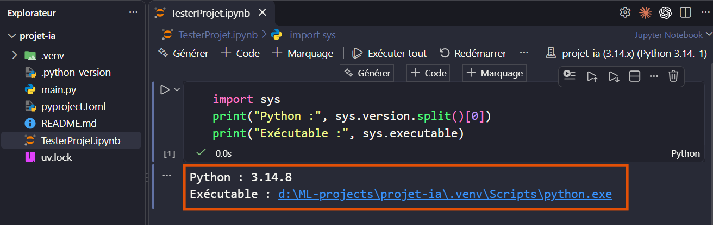The image size is (713, 225).
Task: Open notebook settings gear icon
Action: point(624,12)
